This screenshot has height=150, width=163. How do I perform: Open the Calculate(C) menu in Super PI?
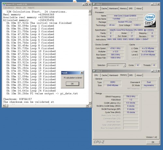click(x=8, y=8)
